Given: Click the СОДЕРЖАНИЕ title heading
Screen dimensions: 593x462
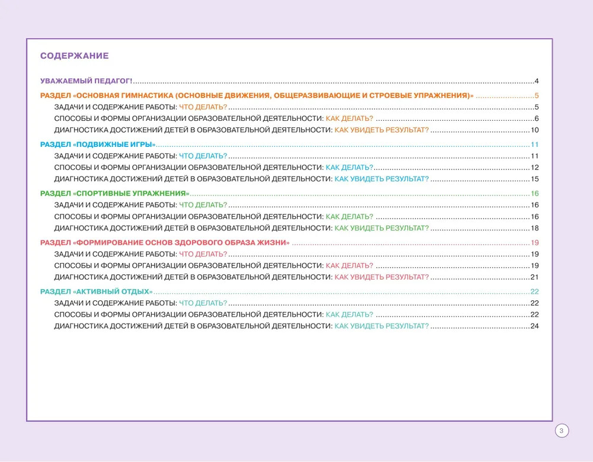Looking at the screenshot, I should pos(75,56).
